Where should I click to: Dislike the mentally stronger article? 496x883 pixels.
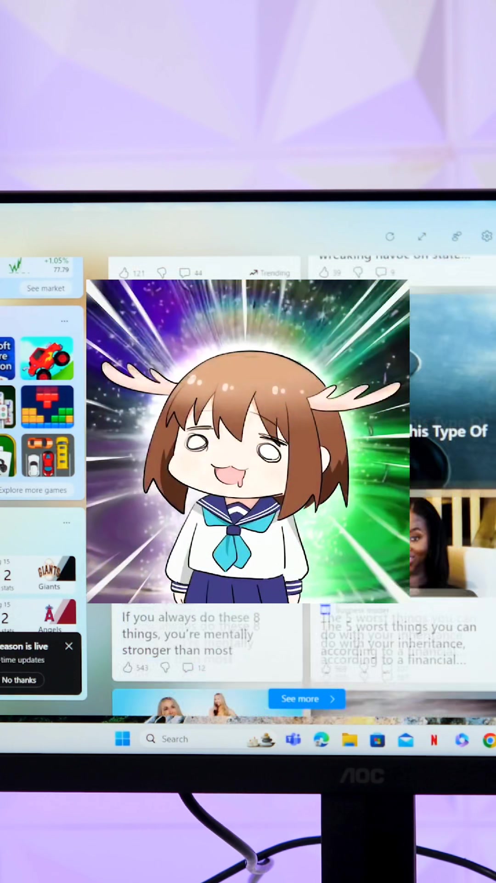point(165,667)
